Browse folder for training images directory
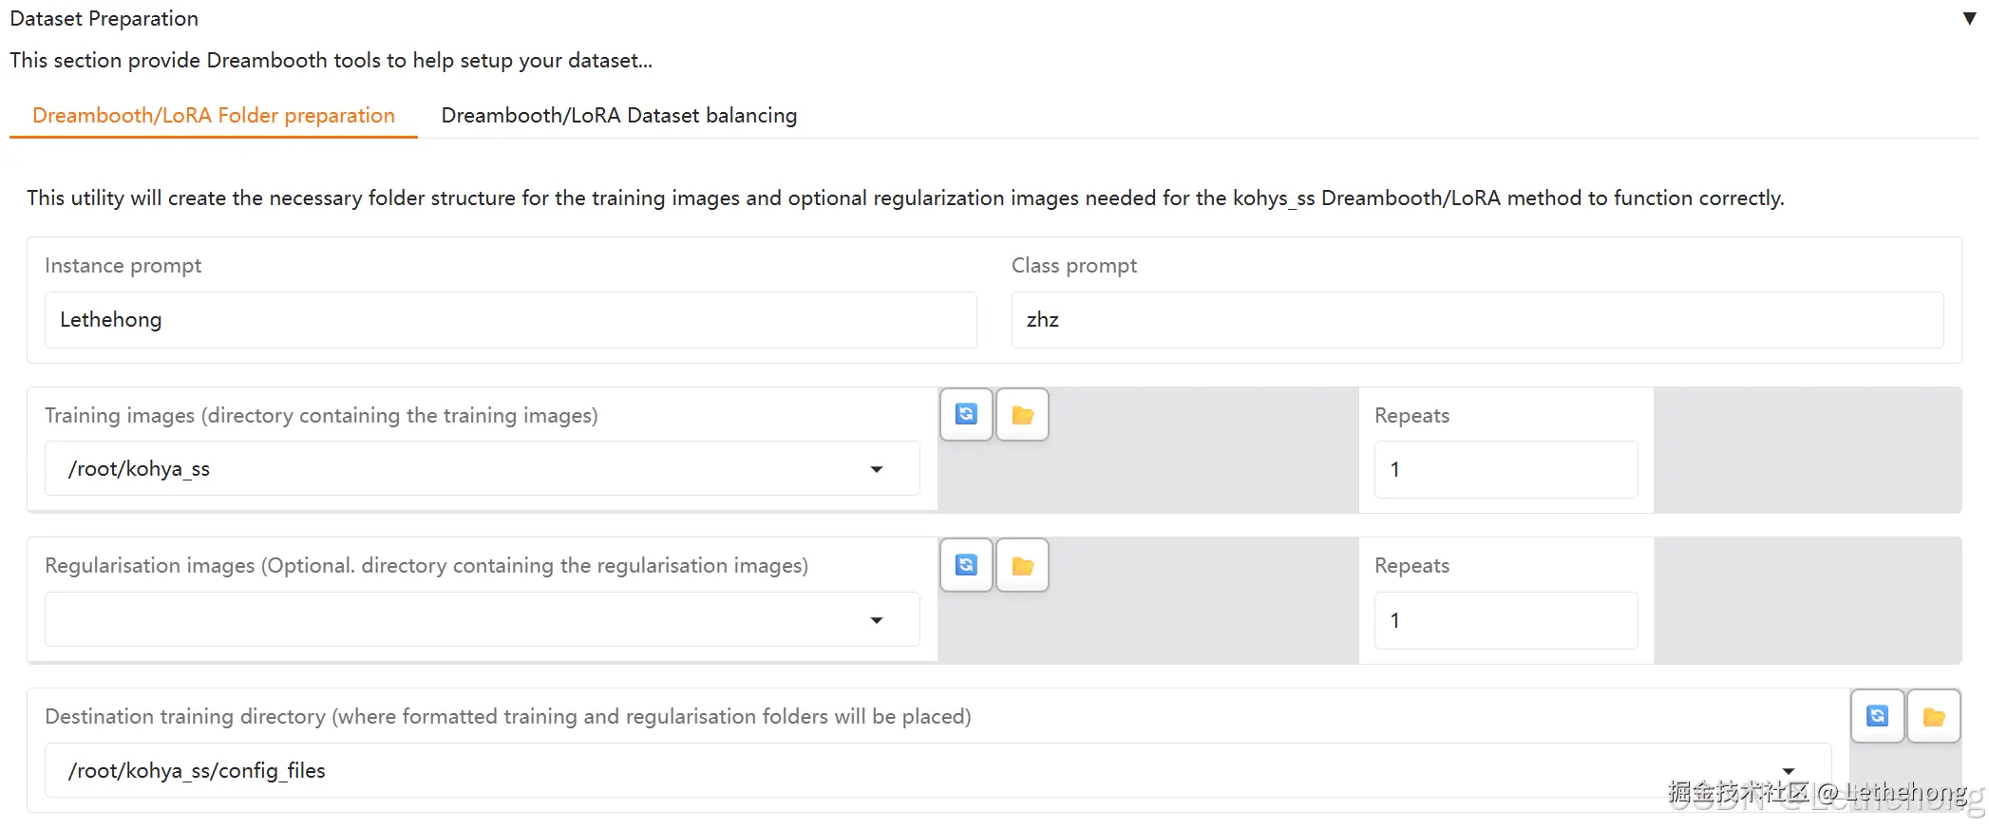1989x829 pixels. [1022, 414]
